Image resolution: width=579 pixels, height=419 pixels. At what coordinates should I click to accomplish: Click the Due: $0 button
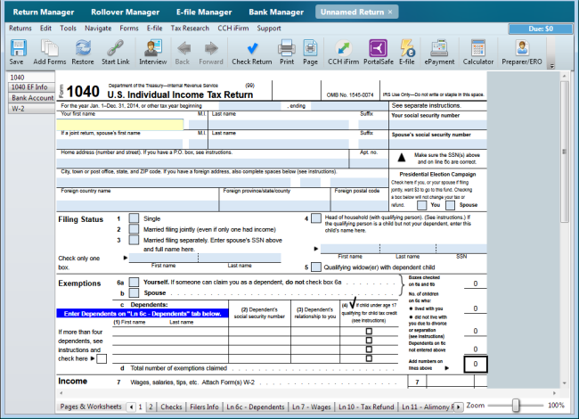tap(541, 29)
